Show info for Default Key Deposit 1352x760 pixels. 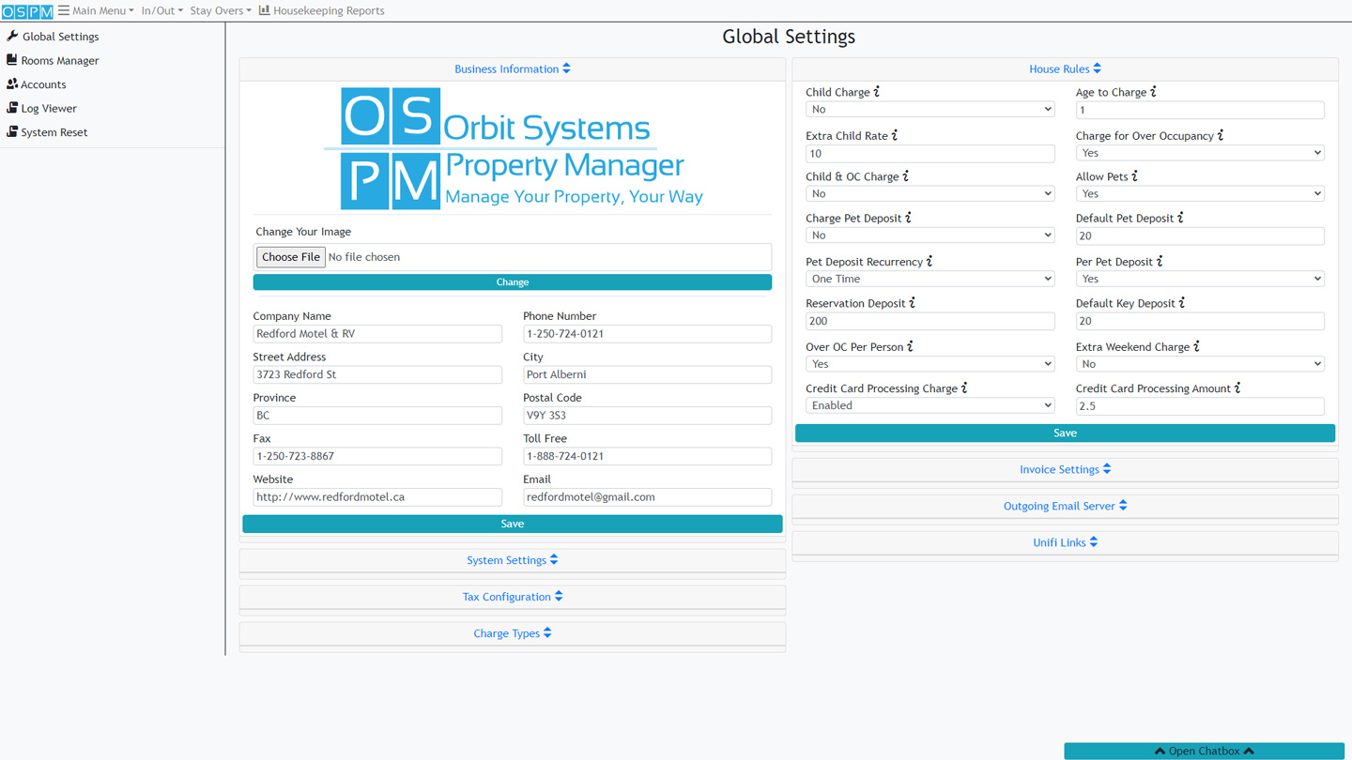click(x=1182, y=303)
